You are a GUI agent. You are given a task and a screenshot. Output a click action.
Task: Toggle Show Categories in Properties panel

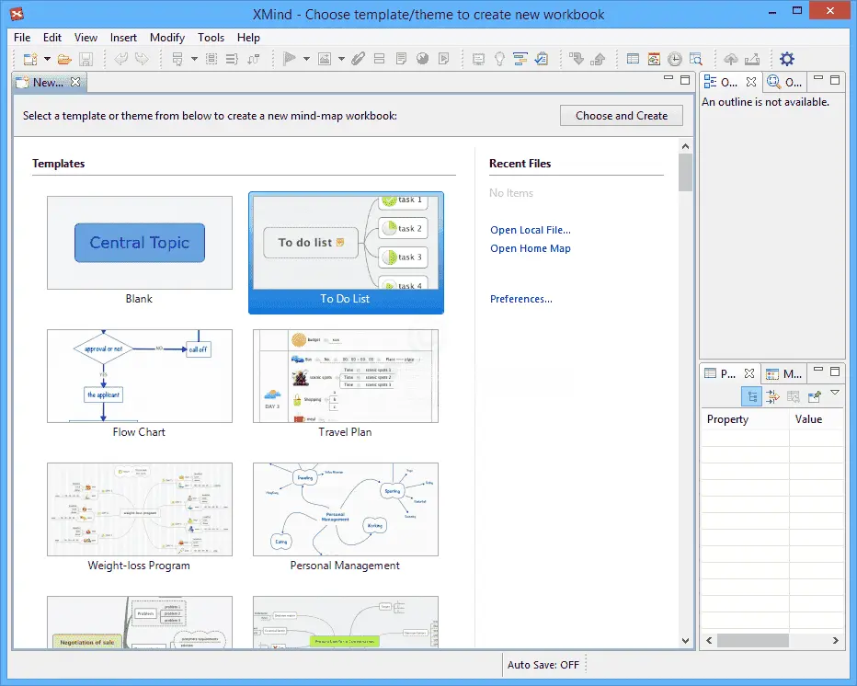[x=751, y=396]
